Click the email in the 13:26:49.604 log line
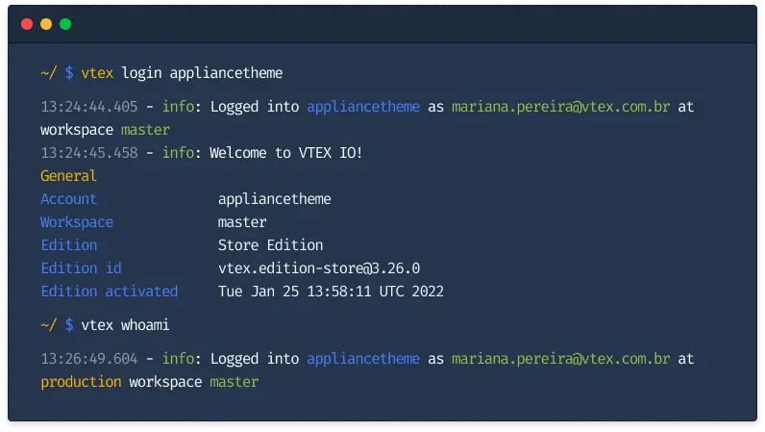 click(x=561, y=359)
